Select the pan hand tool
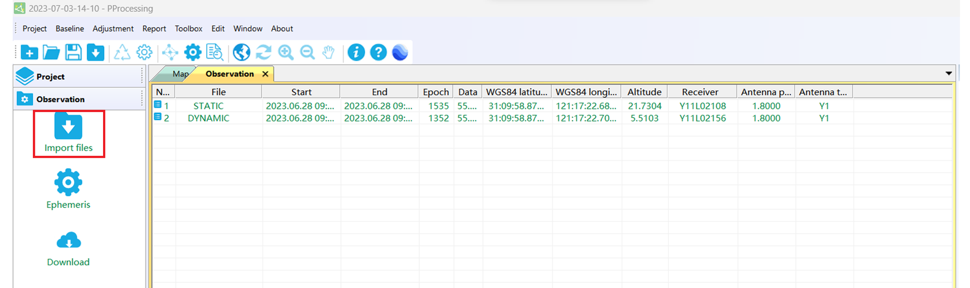This screenshot has width=970, height=288. click(x=328, y=52)
